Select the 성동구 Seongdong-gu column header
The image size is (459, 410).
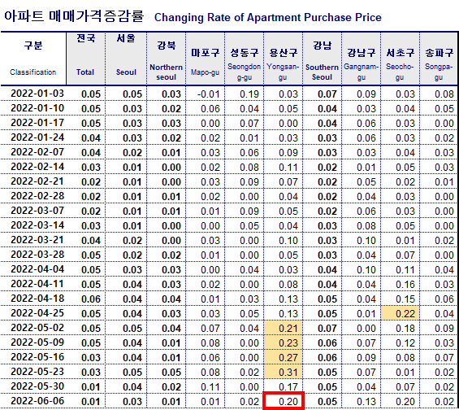coord(245,59)
